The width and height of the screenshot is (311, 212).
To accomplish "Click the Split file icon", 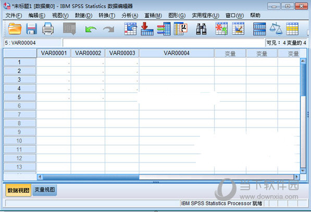I will point(259,29).
